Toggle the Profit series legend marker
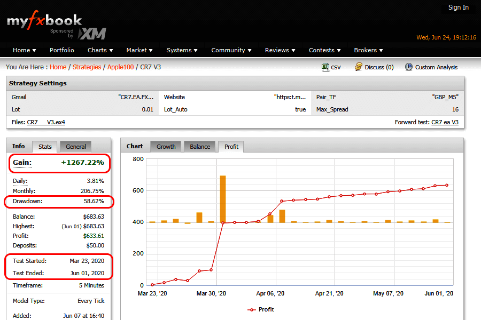Viewport: 481px width, 320px height. (x=252, y=309)
